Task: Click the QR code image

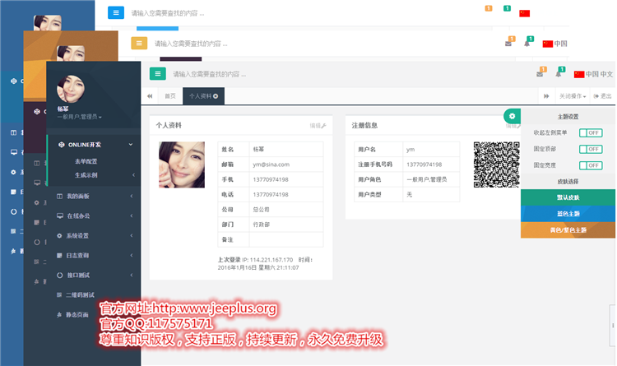Action: tap(497, 164)
